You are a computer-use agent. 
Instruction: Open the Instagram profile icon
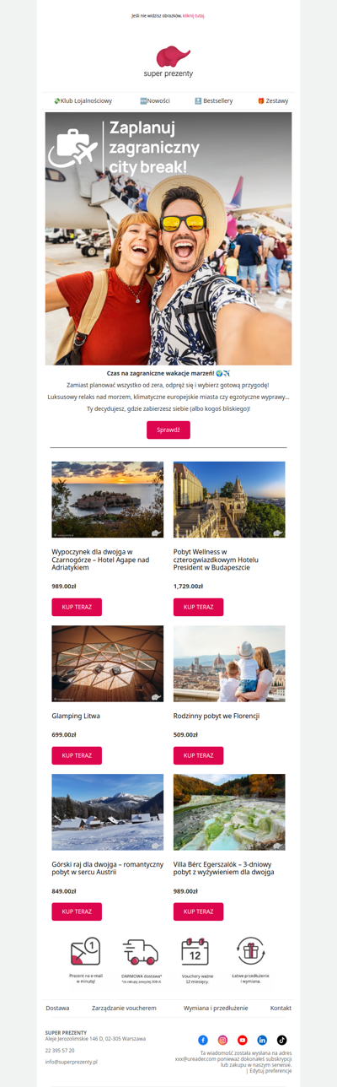(222, 1040)
